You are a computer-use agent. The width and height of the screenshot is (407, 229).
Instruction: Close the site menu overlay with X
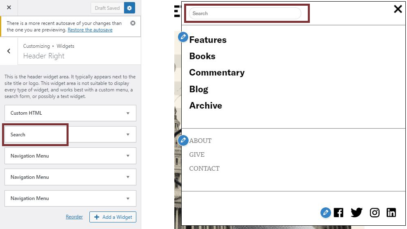point(398,9)
